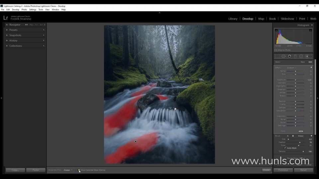The image size is (319, 179).
Task: Click the Done button
Action: (x=266, y=170)
